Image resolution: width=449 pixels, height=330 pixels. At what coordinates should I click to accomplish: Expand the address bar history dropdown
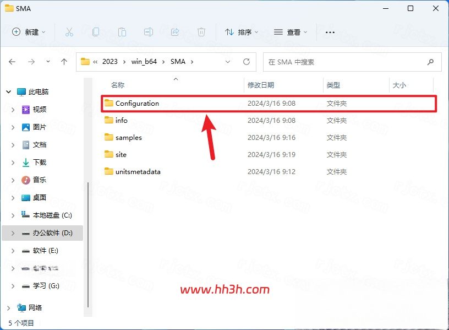[x=228, y=62]
